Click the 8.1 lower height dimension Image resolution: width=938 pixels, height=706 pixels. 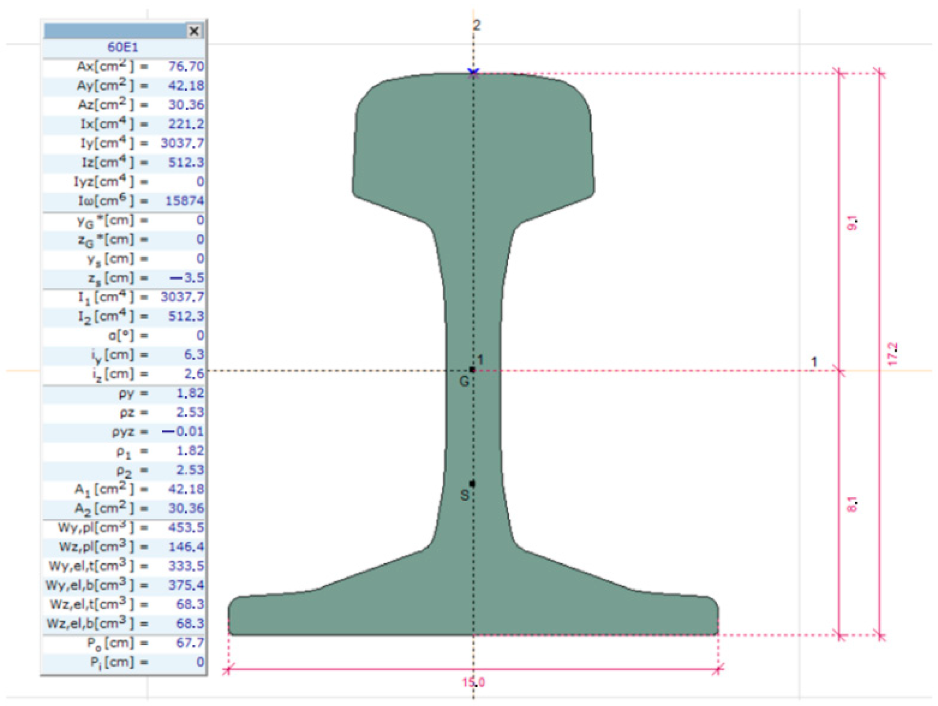tap(852, 505)
